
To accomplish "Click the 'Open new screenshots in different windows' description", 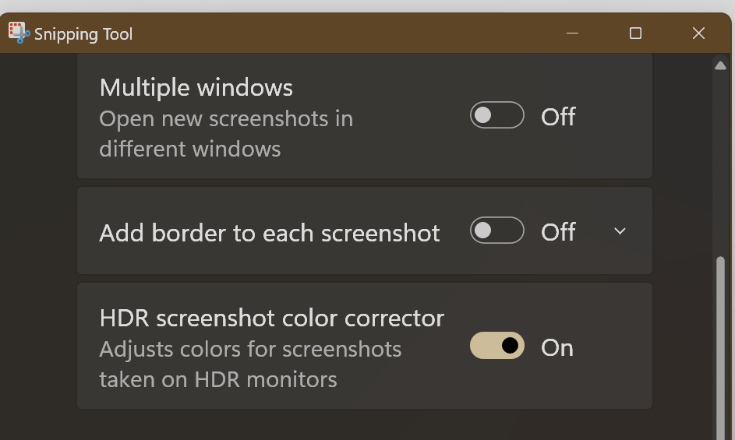I will [226, 133].
